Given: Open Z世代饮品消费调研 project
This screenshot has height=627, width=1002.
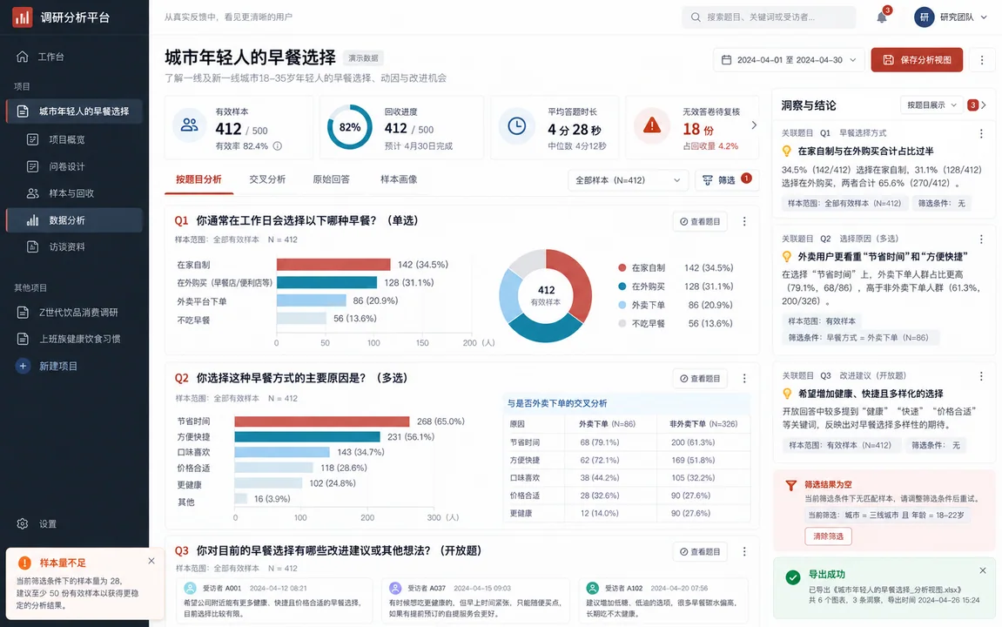Looking at the screenshot, I should pyautogui.click(x=74, y=312).
